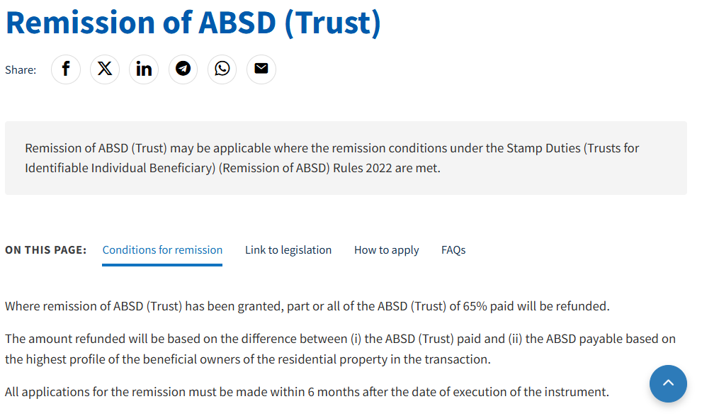Share this page on Facebook
702x416 pixels.
66,69
